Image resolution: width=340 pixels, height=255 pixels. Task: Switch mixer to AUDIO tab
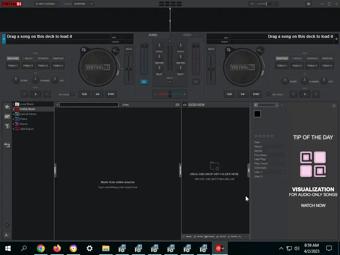153,35
